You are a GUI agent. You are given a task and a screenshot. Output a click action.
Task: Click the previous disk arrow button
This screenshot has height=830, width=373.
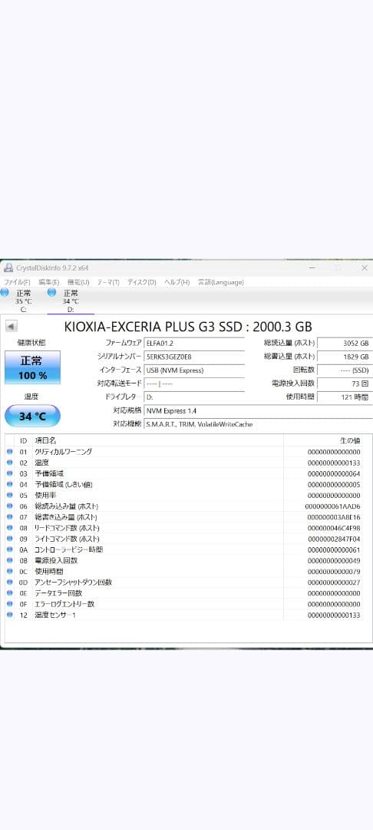pos(11,327)
